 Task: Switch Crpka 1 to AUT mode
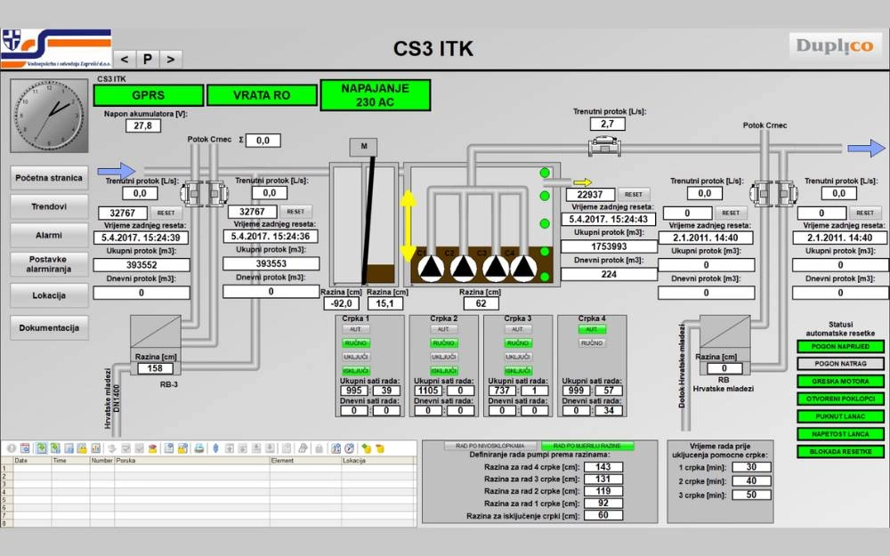click(355, 329)
